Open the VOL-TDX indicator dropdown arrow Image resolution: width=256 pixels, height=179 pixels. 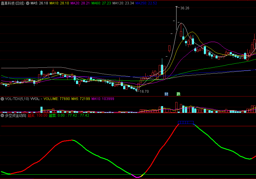pyautogui.click(x=2, y=99)
